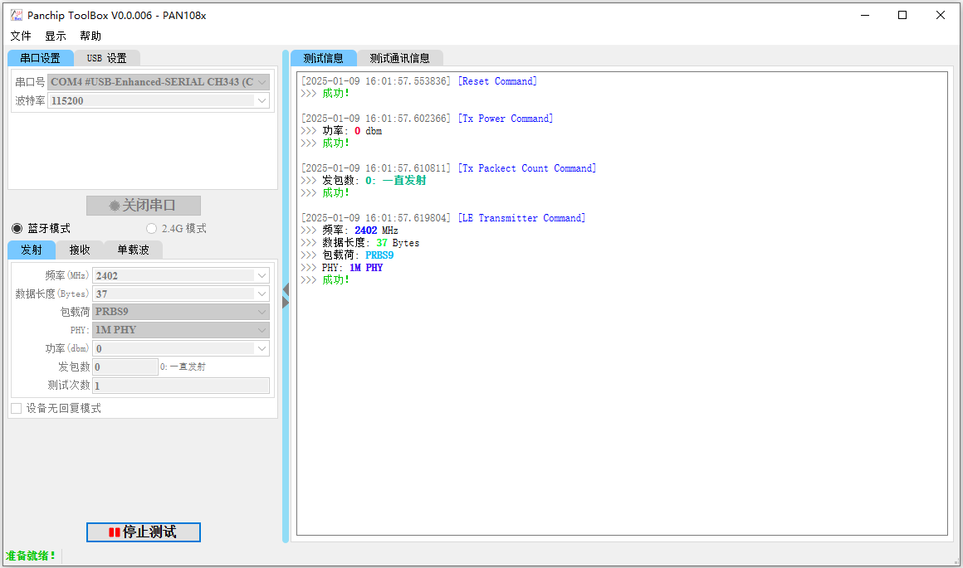Click the [Reset Command] log entry
The height and width of the screenshot is (568, 963).
496,81
